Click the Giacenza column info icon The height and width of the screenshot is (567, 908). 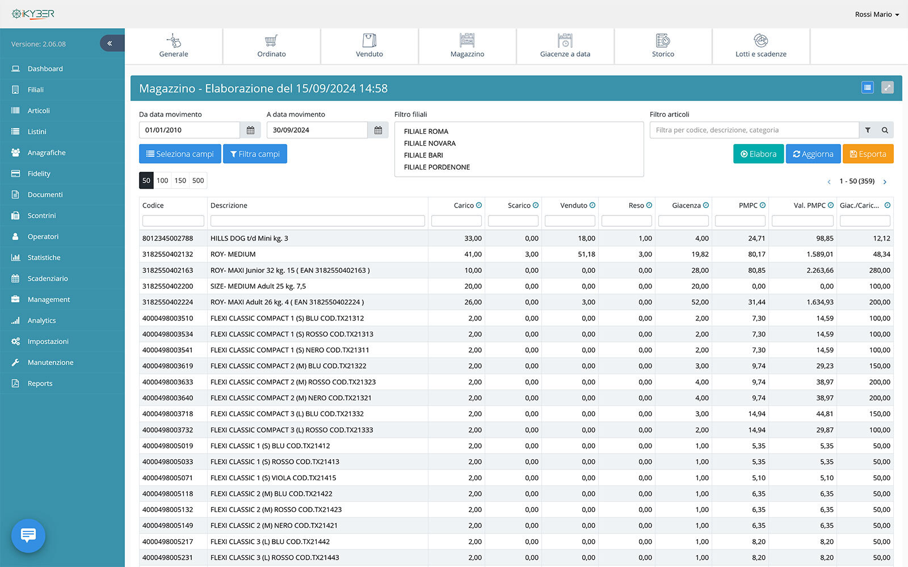pyautogui.click(x=706, y=205)
